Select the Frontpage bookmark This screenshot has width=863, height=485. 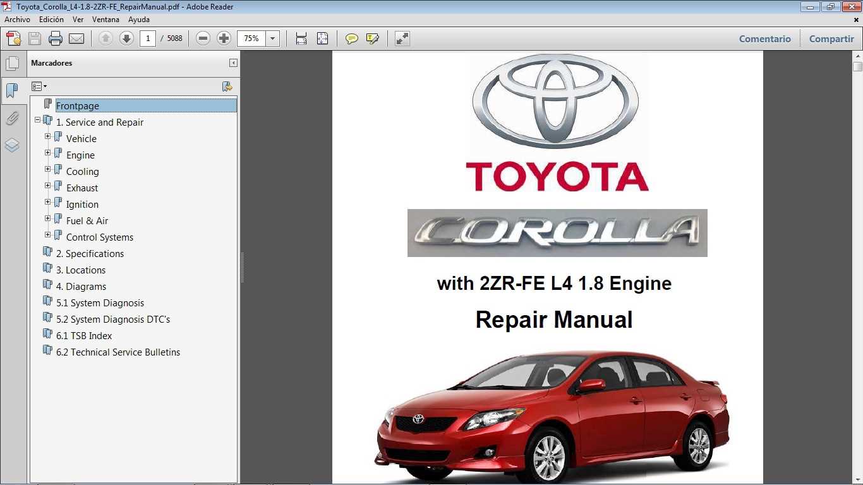pos(78,106)
